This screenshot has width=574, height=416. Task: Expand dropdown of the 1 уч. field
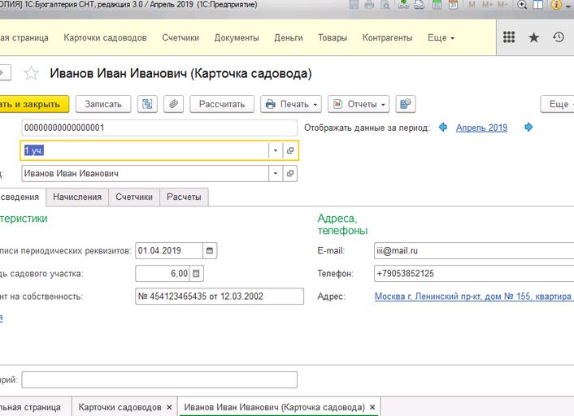(276, 150)
